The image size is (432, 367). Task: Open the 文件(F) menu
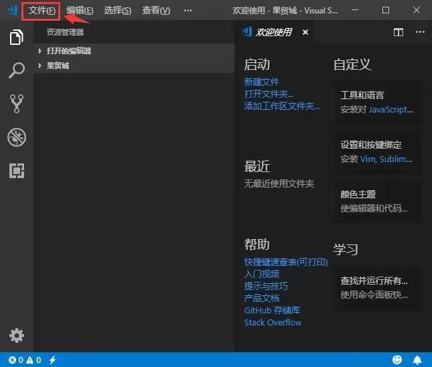coord(42,11)
